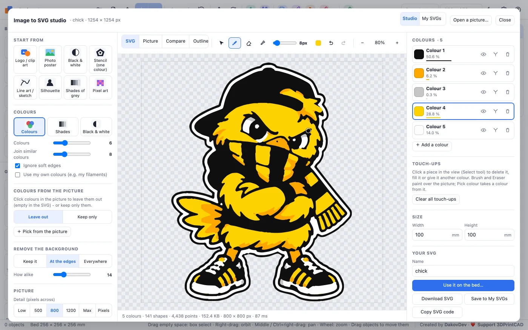Remove Colour 3 using trash icon
This screenshot has height=330, width=528.
[x=508, y=92]
